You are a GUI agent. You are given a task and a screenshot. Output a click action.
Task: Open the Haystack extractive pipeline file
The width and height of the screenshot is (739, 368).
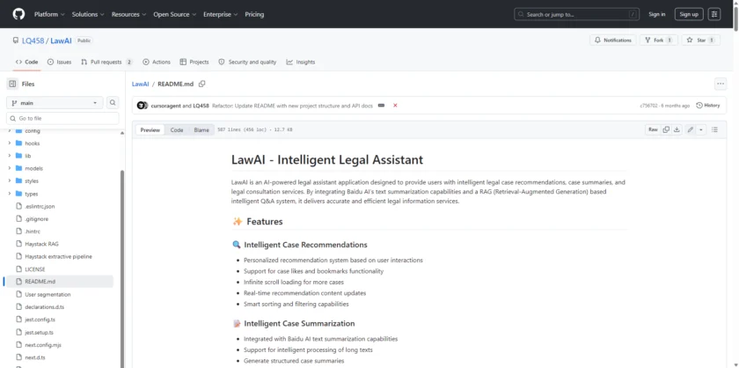(x=58, y=257)
